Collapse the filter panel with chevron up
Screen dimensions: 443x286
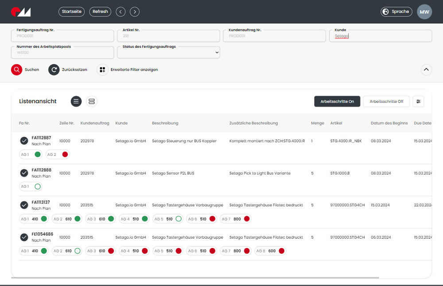tap(426, 70)
